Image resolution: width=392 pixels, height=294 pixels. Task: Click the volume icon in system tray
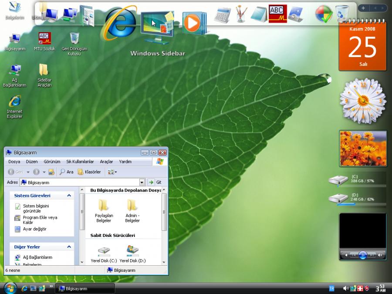point(345,288)
